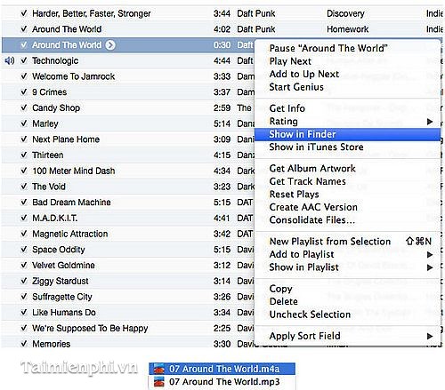Screen dimensions: 445x390
Task: Click the speaker icon next to Technologic
Action: [x=10, y=60]
